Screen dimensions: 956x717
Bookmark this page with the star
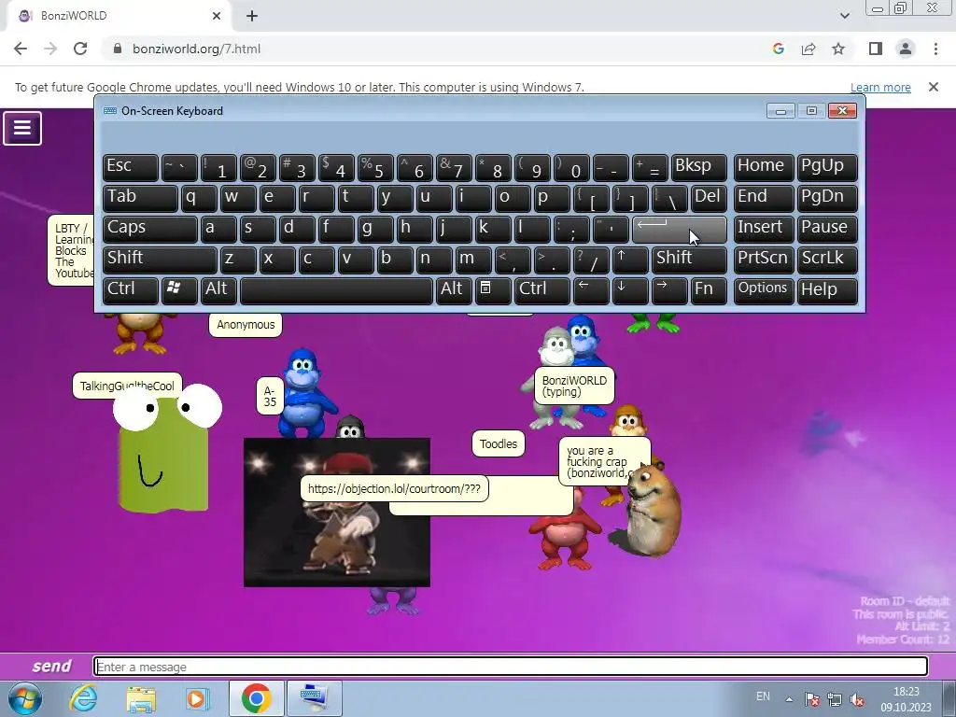[x=838, y=49]
